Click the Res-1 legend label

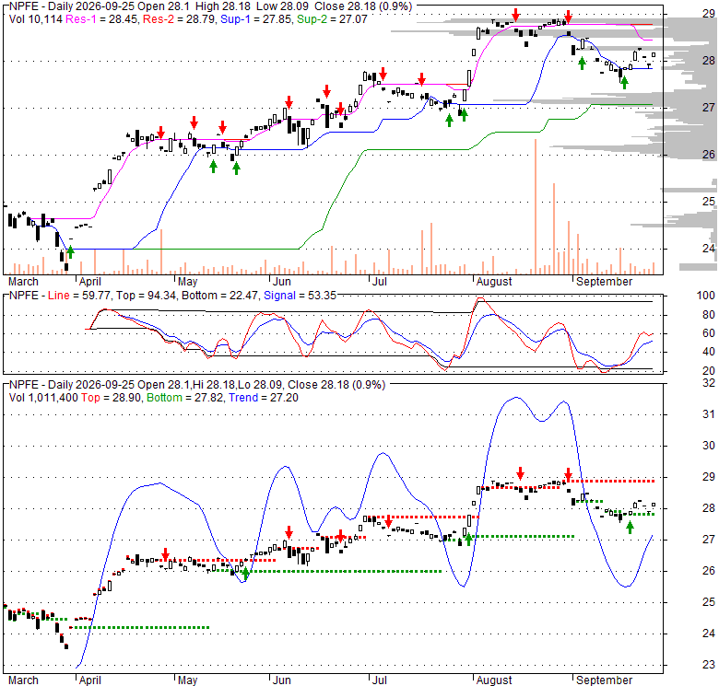point(80,19)
